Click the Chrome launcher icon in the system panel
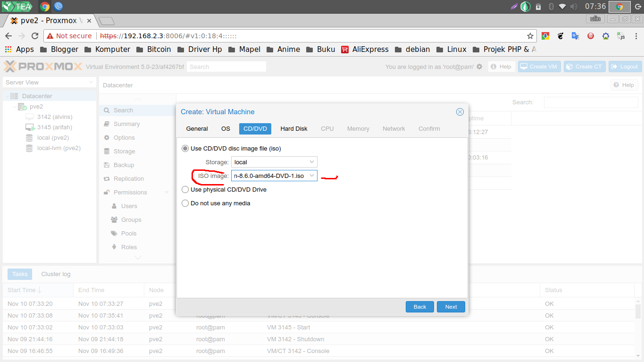Viewport: 644px width, 362px height. pos(45,7)
